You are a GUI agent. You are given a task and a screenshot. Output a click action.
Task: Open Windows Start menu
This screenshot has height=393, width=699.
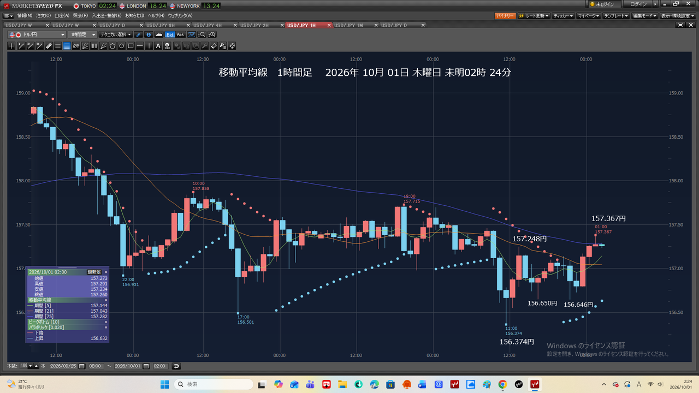164,384
